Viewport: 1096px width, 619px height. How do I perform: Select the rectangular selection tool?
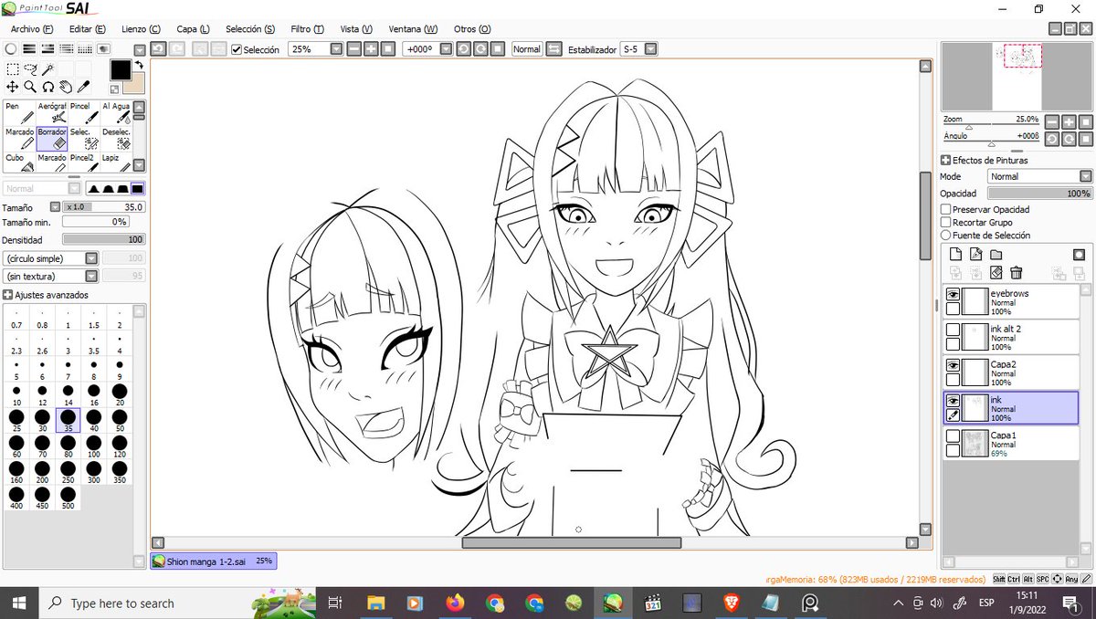point(13,68)
